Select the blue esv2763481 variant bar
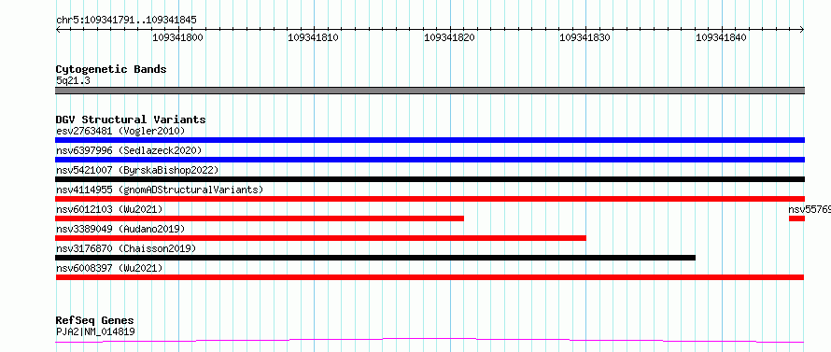This screenshot has width=831, height=352. (x=430, y=140)
